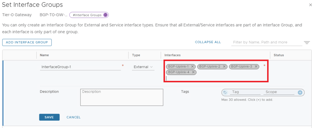Click the tag label icon
This screenshot has height=128, width=312.
[225, 92]
